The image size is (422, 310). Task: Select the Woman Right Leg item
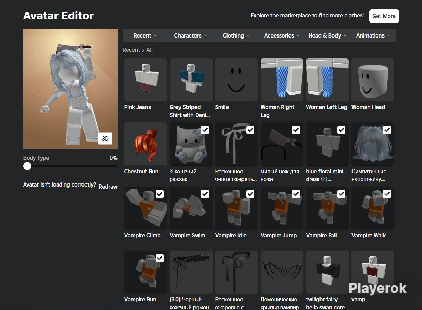(x=282, y=80)
